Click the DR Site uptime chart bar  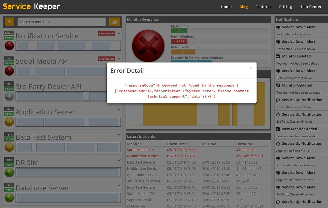(68, 172)
